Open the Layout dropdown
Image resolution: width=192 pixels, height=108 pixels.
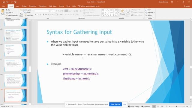(x=28, y=10)
